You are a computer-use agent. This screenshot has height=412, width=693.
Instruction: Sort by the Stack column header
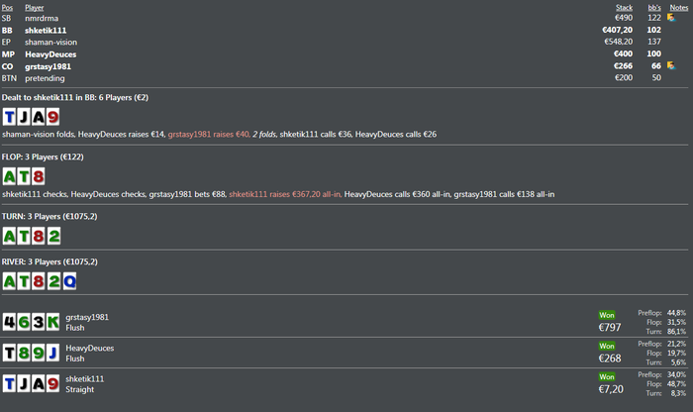[624, 8]
